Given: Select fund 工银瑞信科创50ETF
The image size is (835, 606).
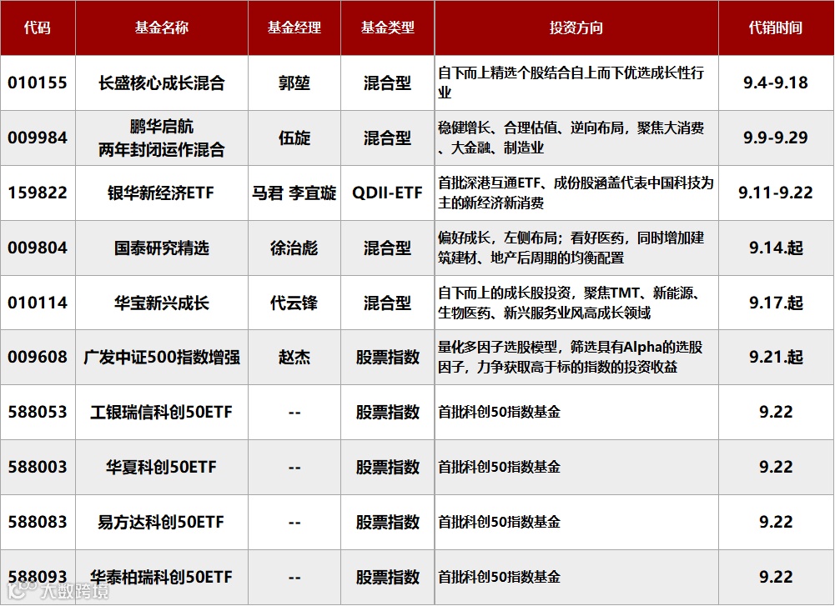Looking at the screenshot, I should [161, 412].
